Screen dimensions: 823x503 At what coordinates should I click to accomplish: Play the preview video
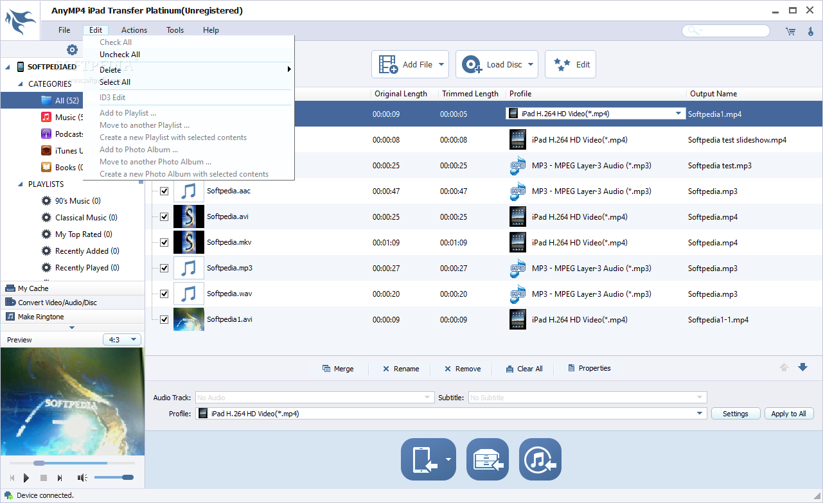tap(26, 477)
